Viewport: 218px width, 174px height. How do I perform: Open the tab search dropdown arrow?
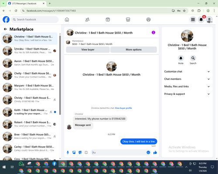click(3, 3)
